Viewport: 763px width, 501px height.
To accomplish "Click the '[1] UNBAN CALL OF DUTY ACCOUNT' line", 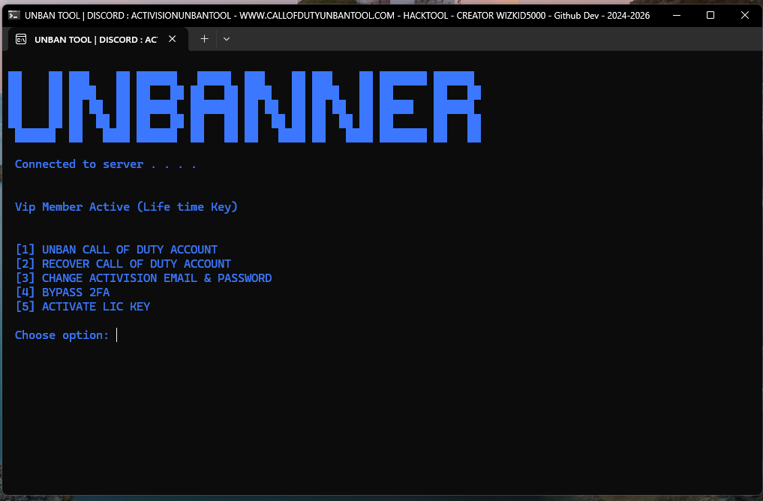I will [x=116, y=250].
